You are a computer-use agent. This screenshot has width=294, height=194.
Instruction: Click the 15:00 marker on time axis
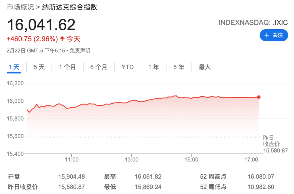coord(191,160)
